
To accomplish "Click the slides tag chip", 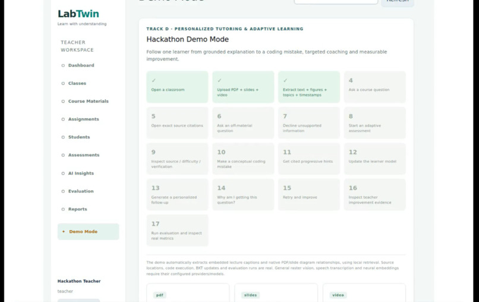I will point(250,295).
